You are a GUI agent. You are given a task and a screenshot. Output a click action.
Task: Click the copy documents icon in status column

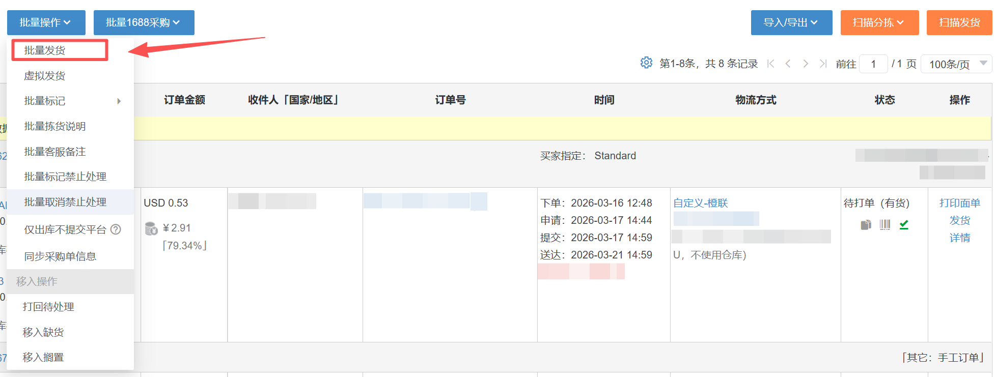coord(866,224)
